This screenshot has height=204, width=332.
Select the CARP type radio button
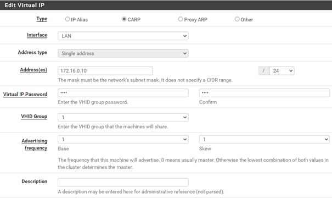tap(124, 19)
